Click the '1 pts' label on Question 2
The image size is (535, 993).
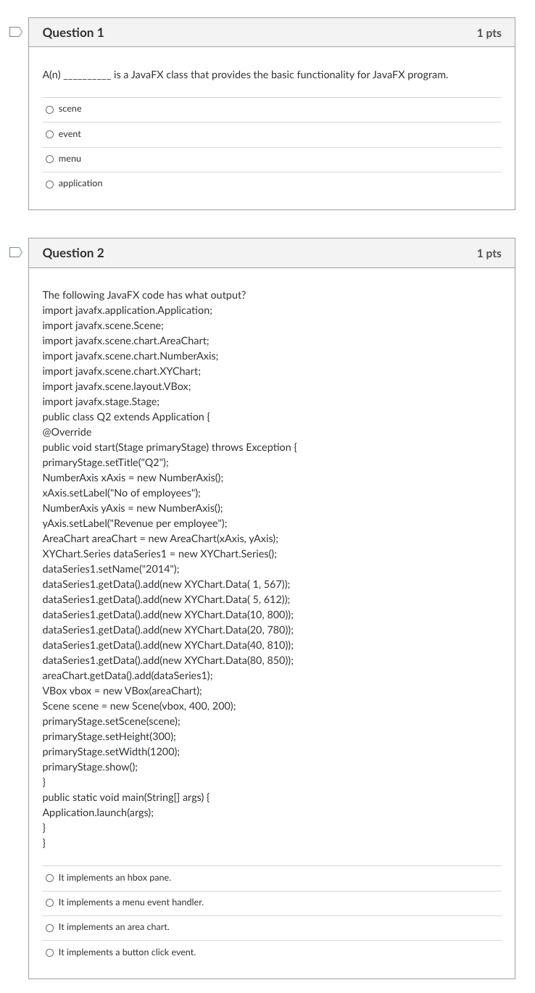tap(488, 253)
